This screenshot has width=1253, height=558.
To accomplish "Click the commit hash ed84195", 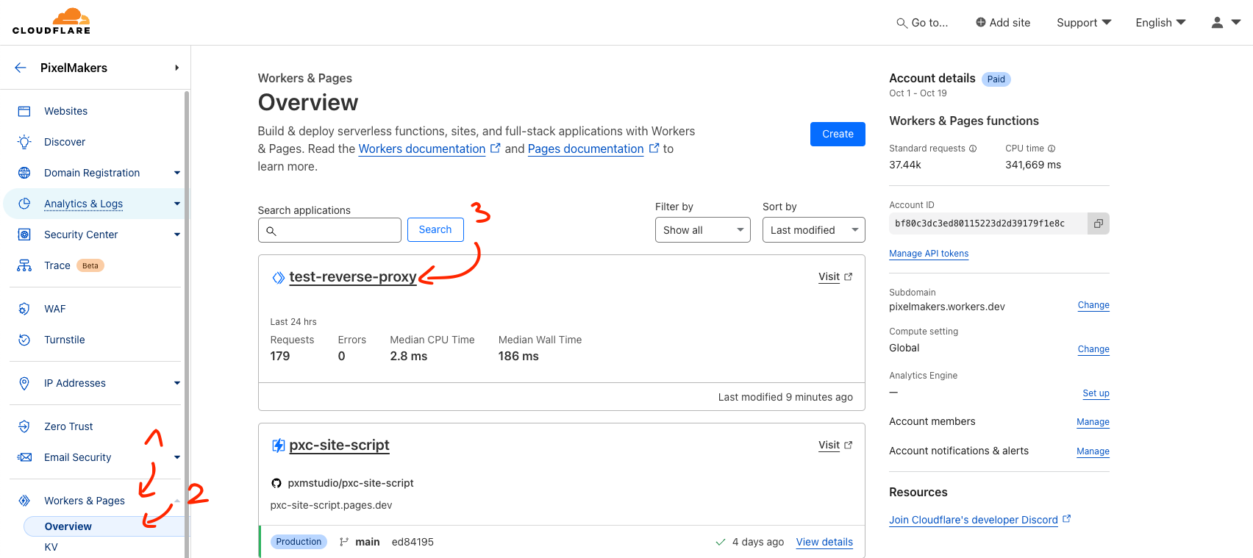I will (413, 542).
